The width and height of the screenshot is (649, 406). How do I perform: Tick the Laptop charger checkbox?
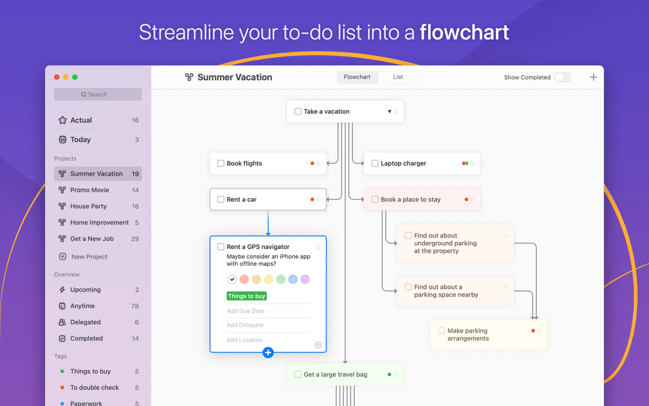click(375, 163)
